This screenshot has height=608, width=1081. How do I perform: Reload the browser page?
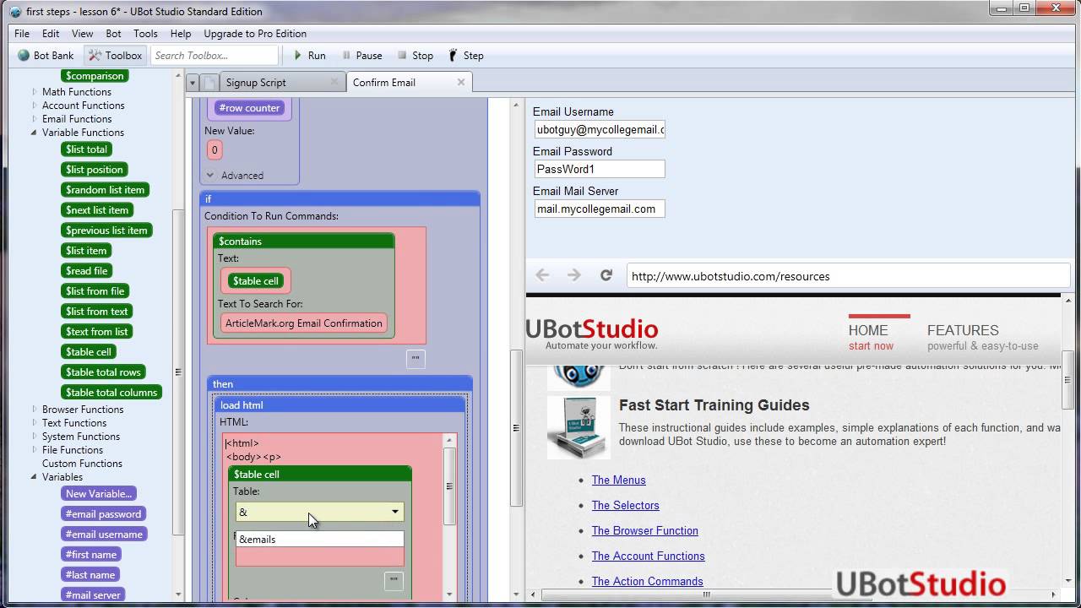coord(606,275)
